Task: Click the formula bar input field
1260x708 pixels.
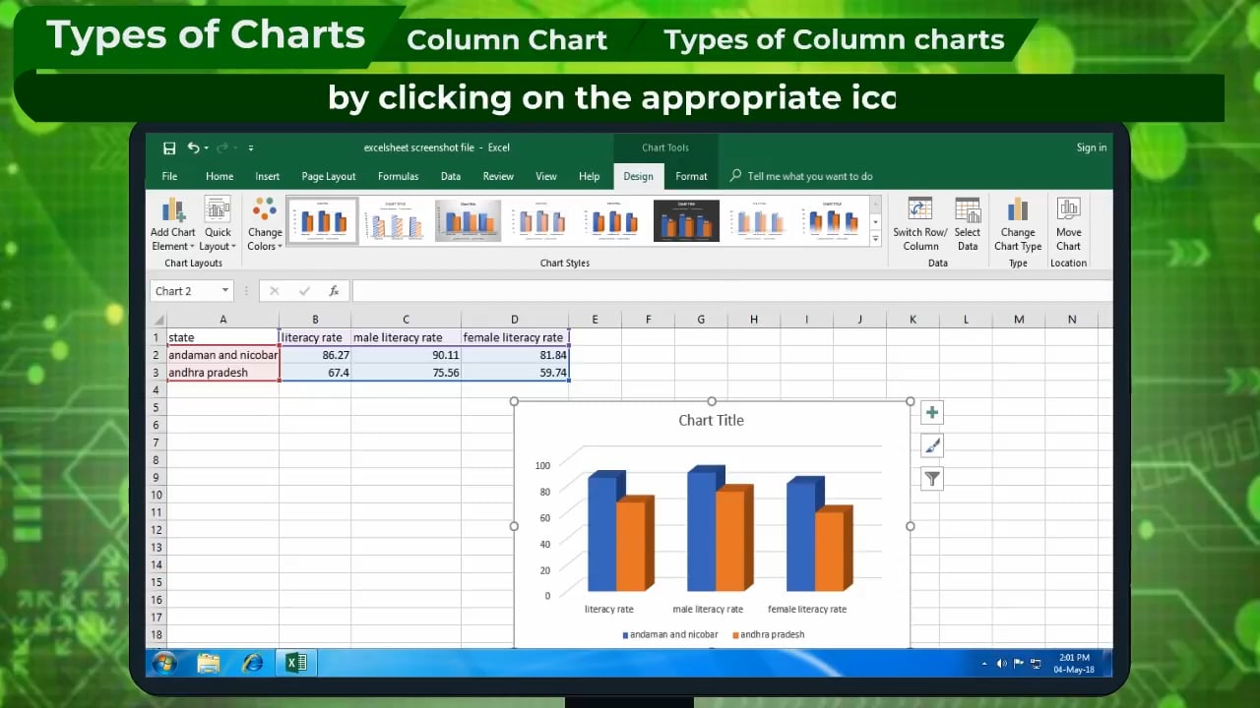Action: [731, 291]
